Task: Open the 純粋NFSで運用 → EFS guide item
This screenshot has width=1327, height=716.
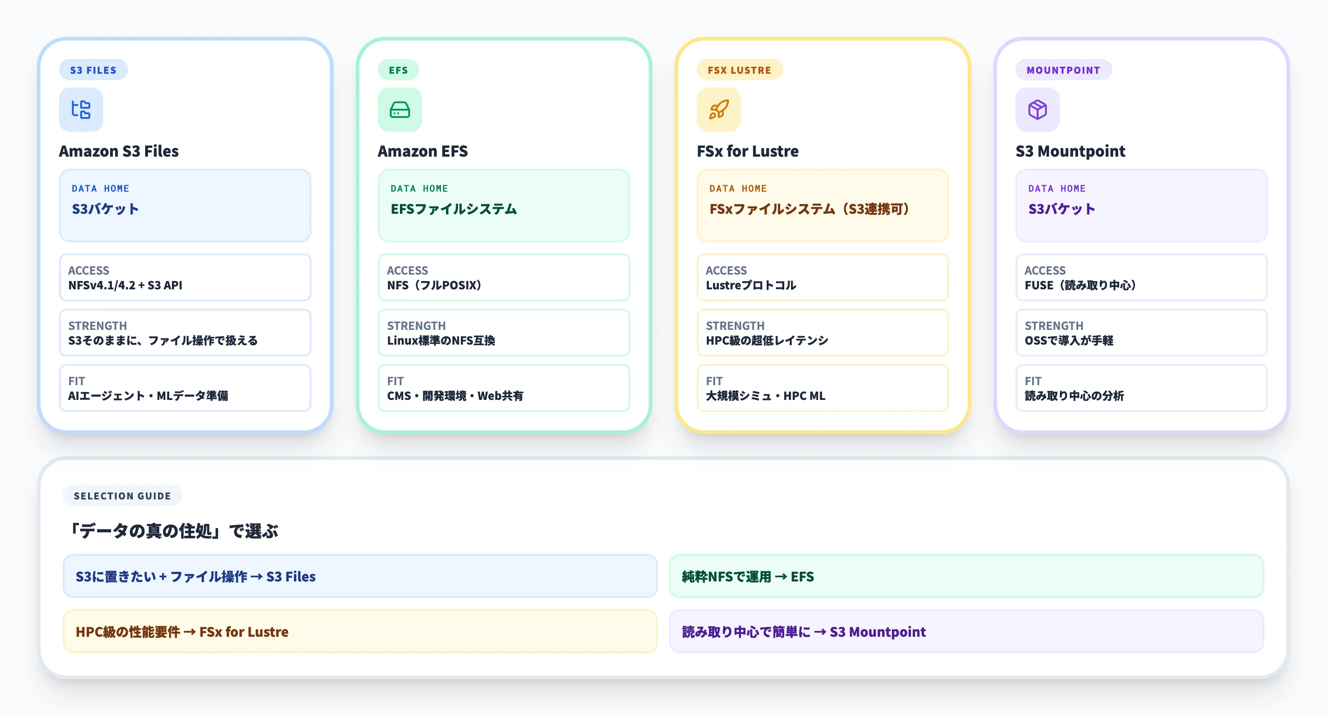Action: pos(966,576)
